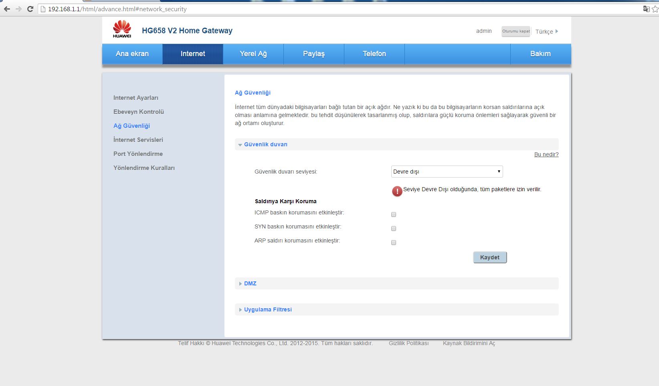
Task: Expand the Uygulama Filtresi section
Action: 268,309
